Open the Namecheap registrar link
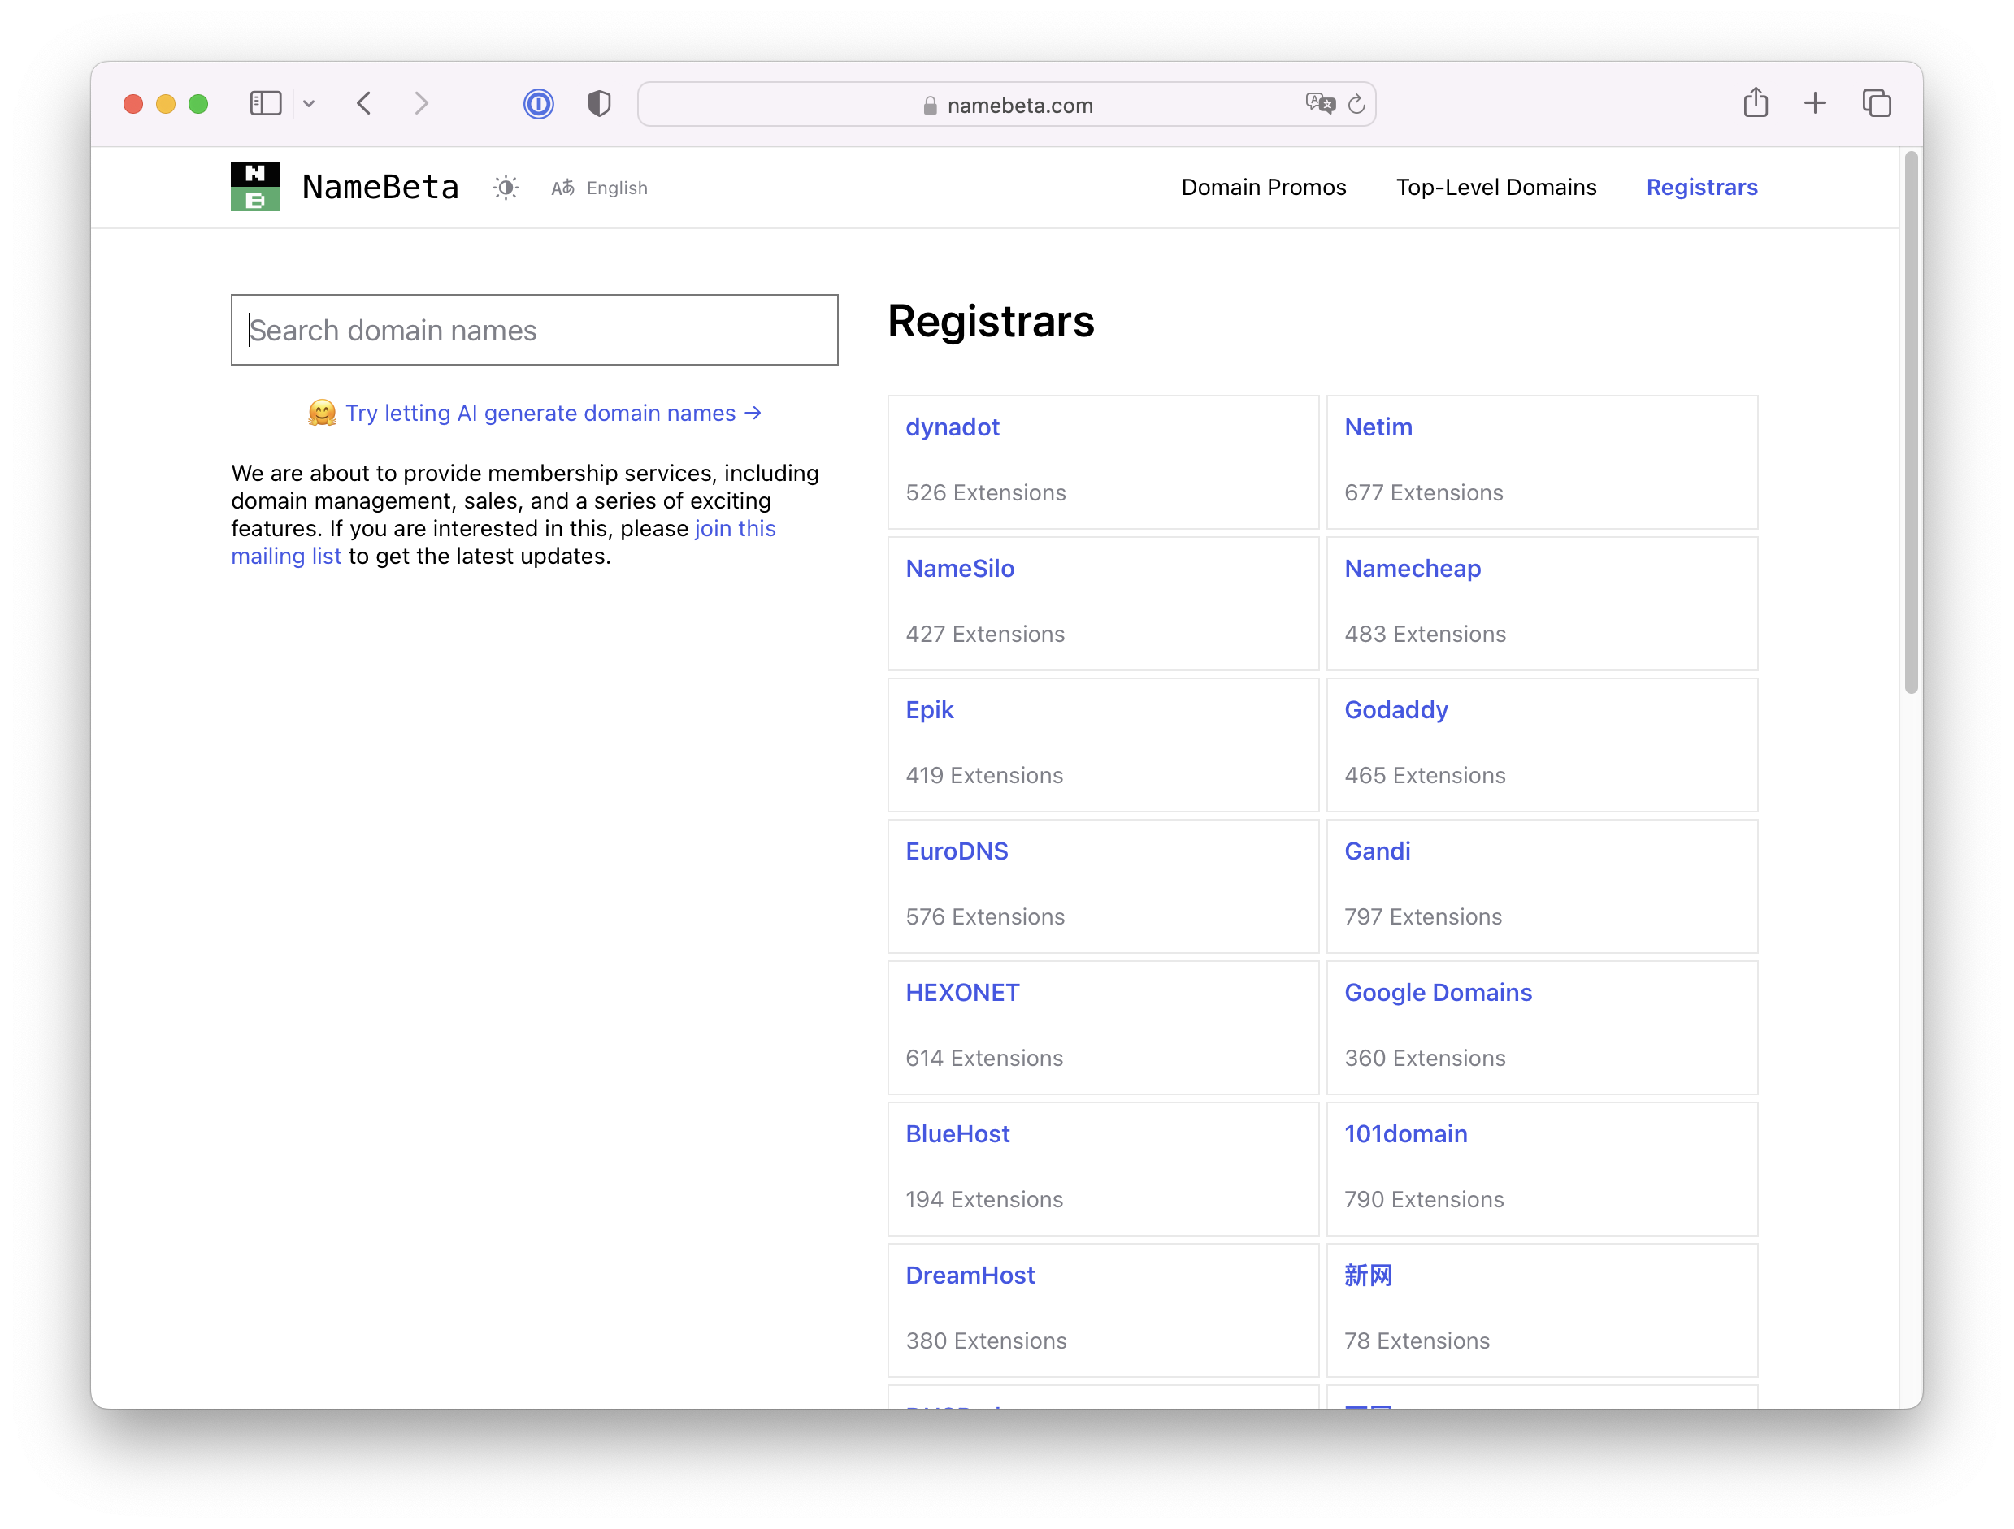This screenshot has height=1529, width=2014. tap(1413, 568)
